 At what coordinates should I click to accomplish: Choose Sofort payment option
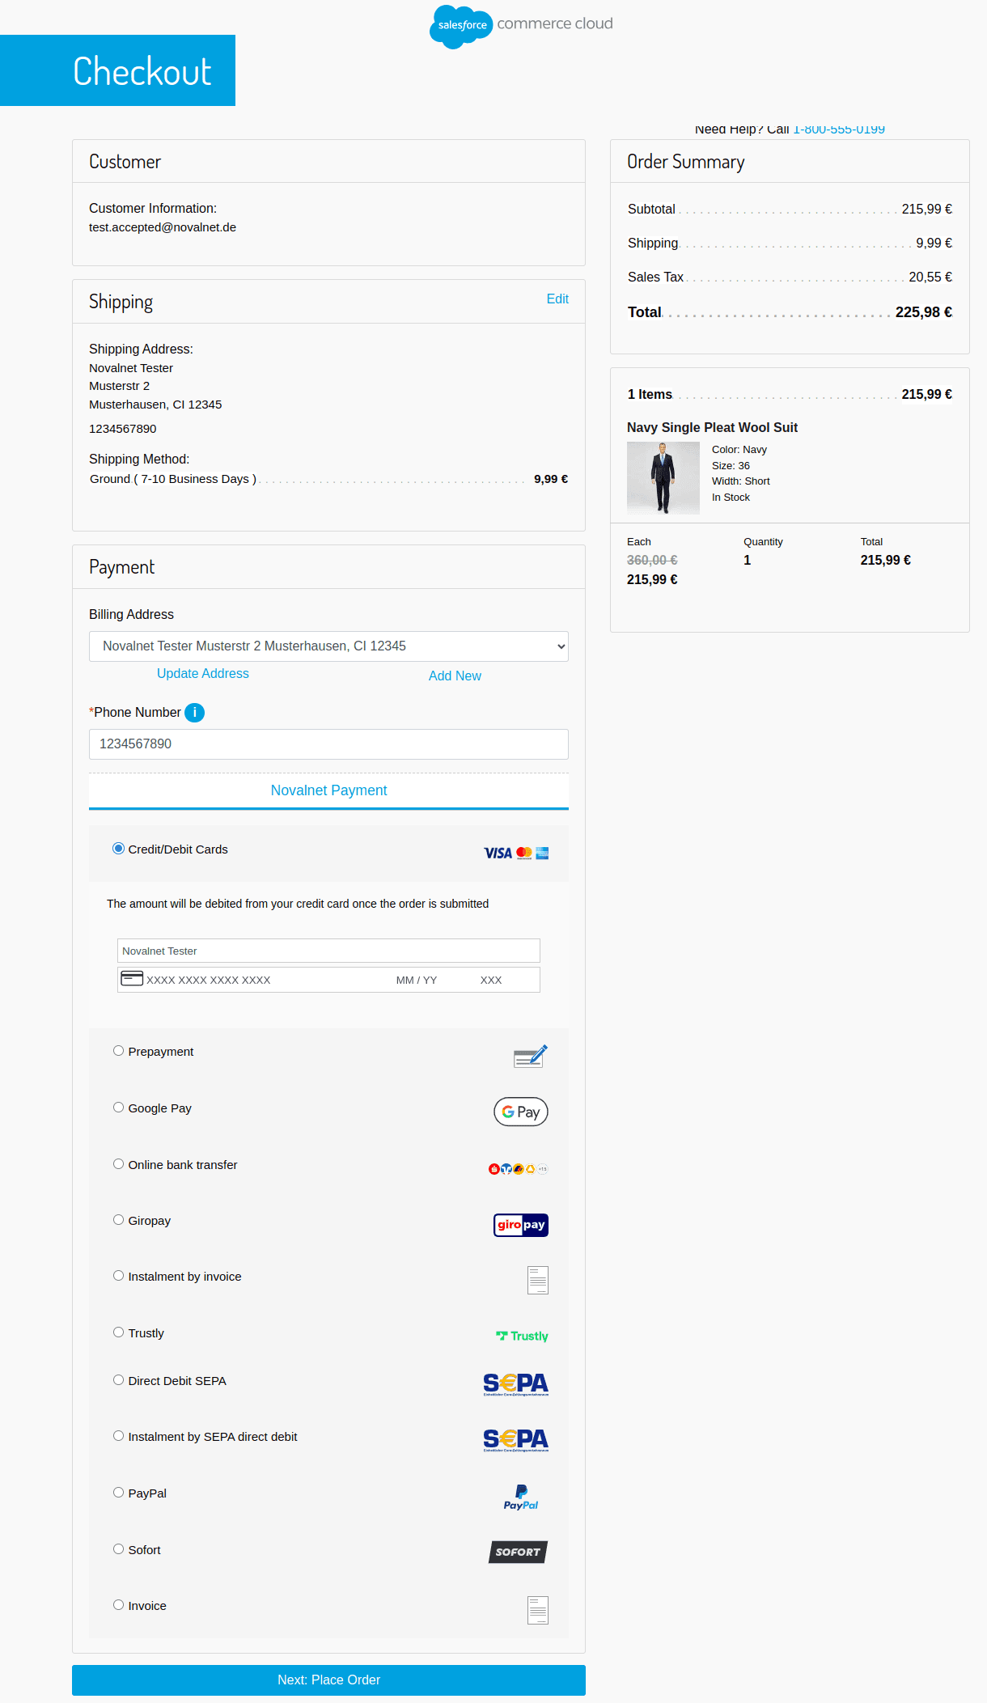point(118,1549)
